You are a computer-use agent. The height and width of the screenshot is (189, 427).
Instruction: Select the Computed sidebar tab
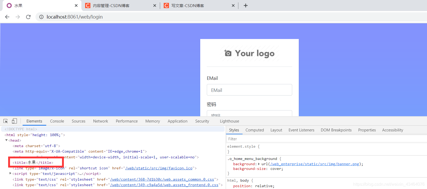coord(255,130)
